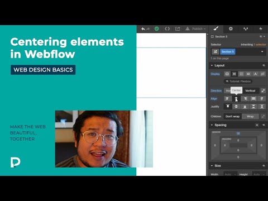Set display to Flex
The image size is (268, 201).
click(234, 74)
